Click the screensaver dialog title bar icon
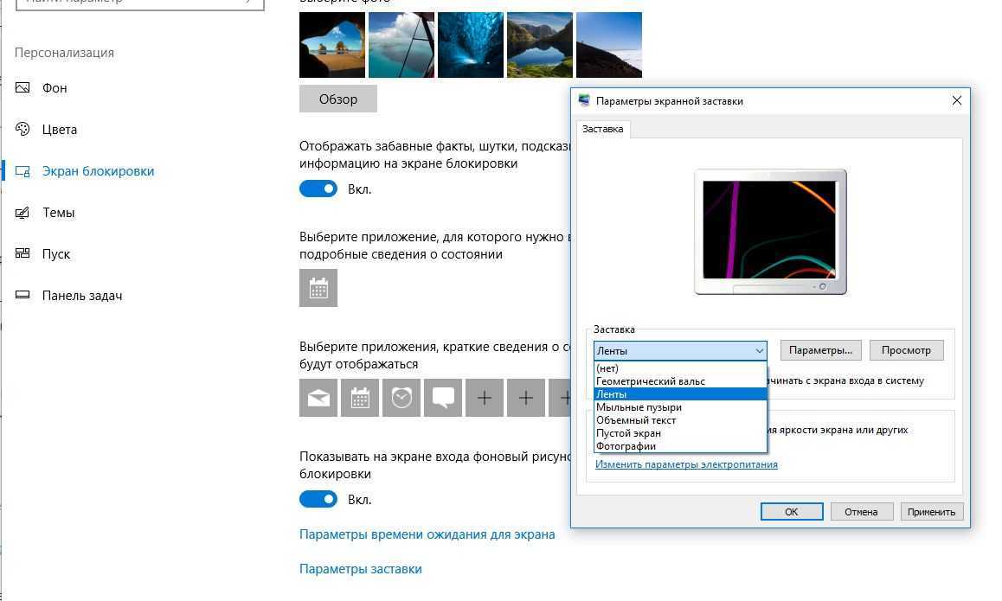Image resolution: width=1002 pixels, height=601 pixels. (584, 100)
